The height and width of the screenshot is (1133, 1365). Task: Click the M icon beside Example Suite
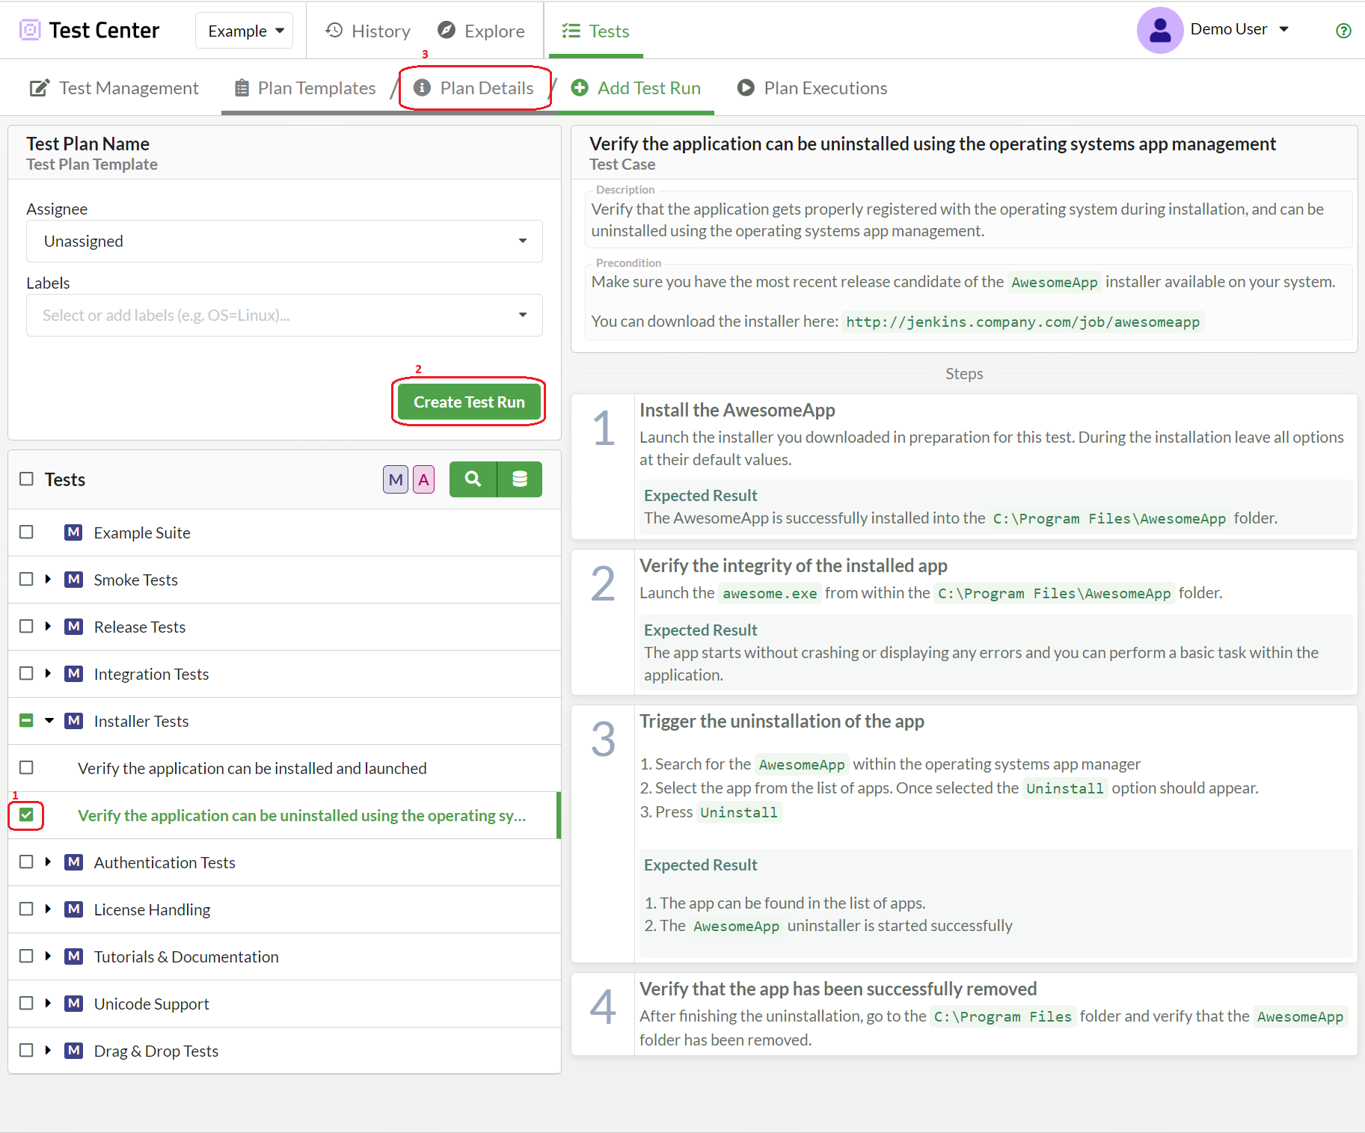(x=73, y=532)
